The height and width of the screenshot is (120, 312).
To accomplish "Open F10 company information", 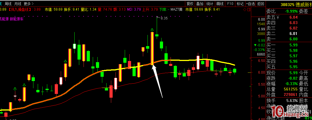I will point(230,3).
